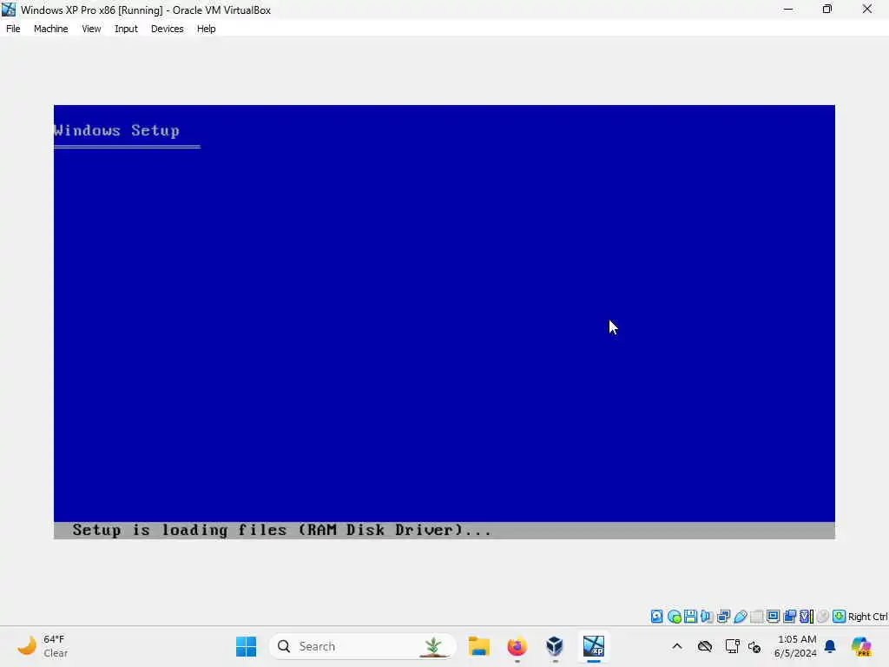Restore down the VirtualBox VM window

pyautogui.click(x=827, y=10)
